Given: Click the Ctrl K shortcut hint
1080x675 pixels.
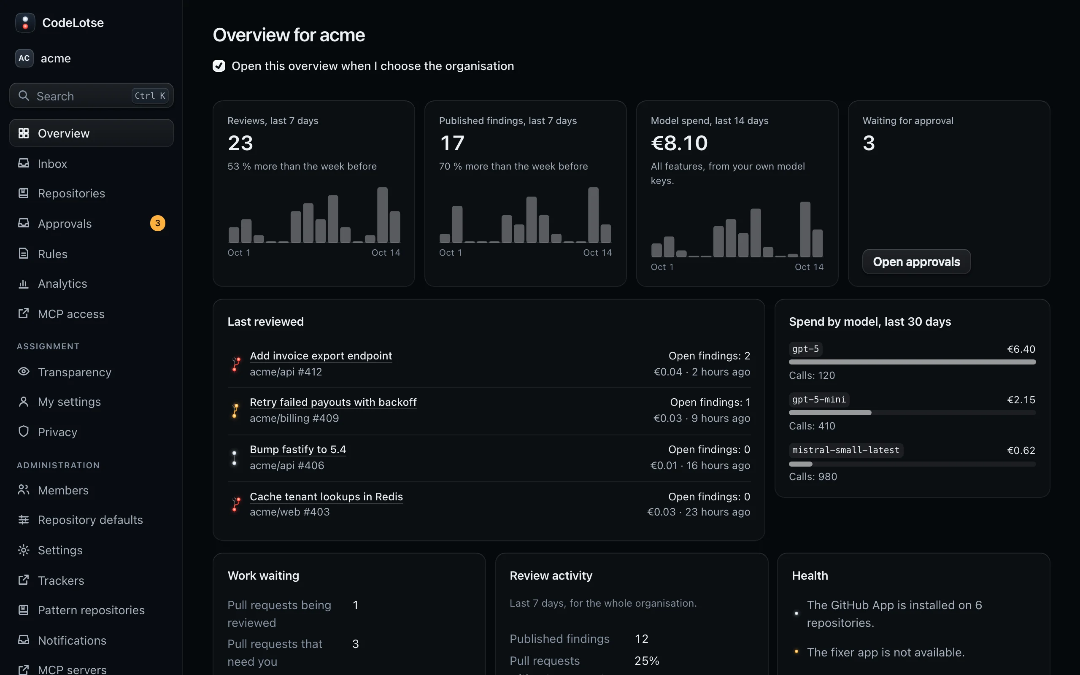Looking at the screenshot, I should tap(150, 95).
